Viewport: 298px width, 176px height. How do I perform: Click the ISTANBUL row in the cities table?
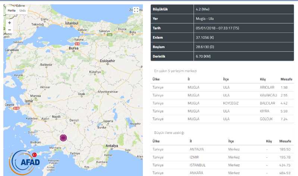click(222, 165)
